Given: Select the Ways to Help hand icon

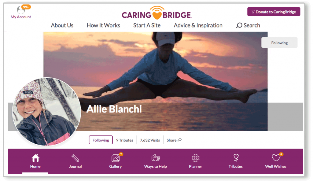Looking at the screenshot, I should [156, 158].
